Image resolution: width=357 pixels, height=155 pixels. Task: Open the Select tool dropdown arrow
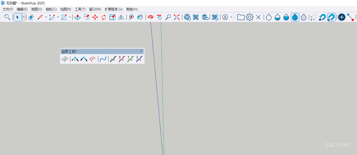24,17
